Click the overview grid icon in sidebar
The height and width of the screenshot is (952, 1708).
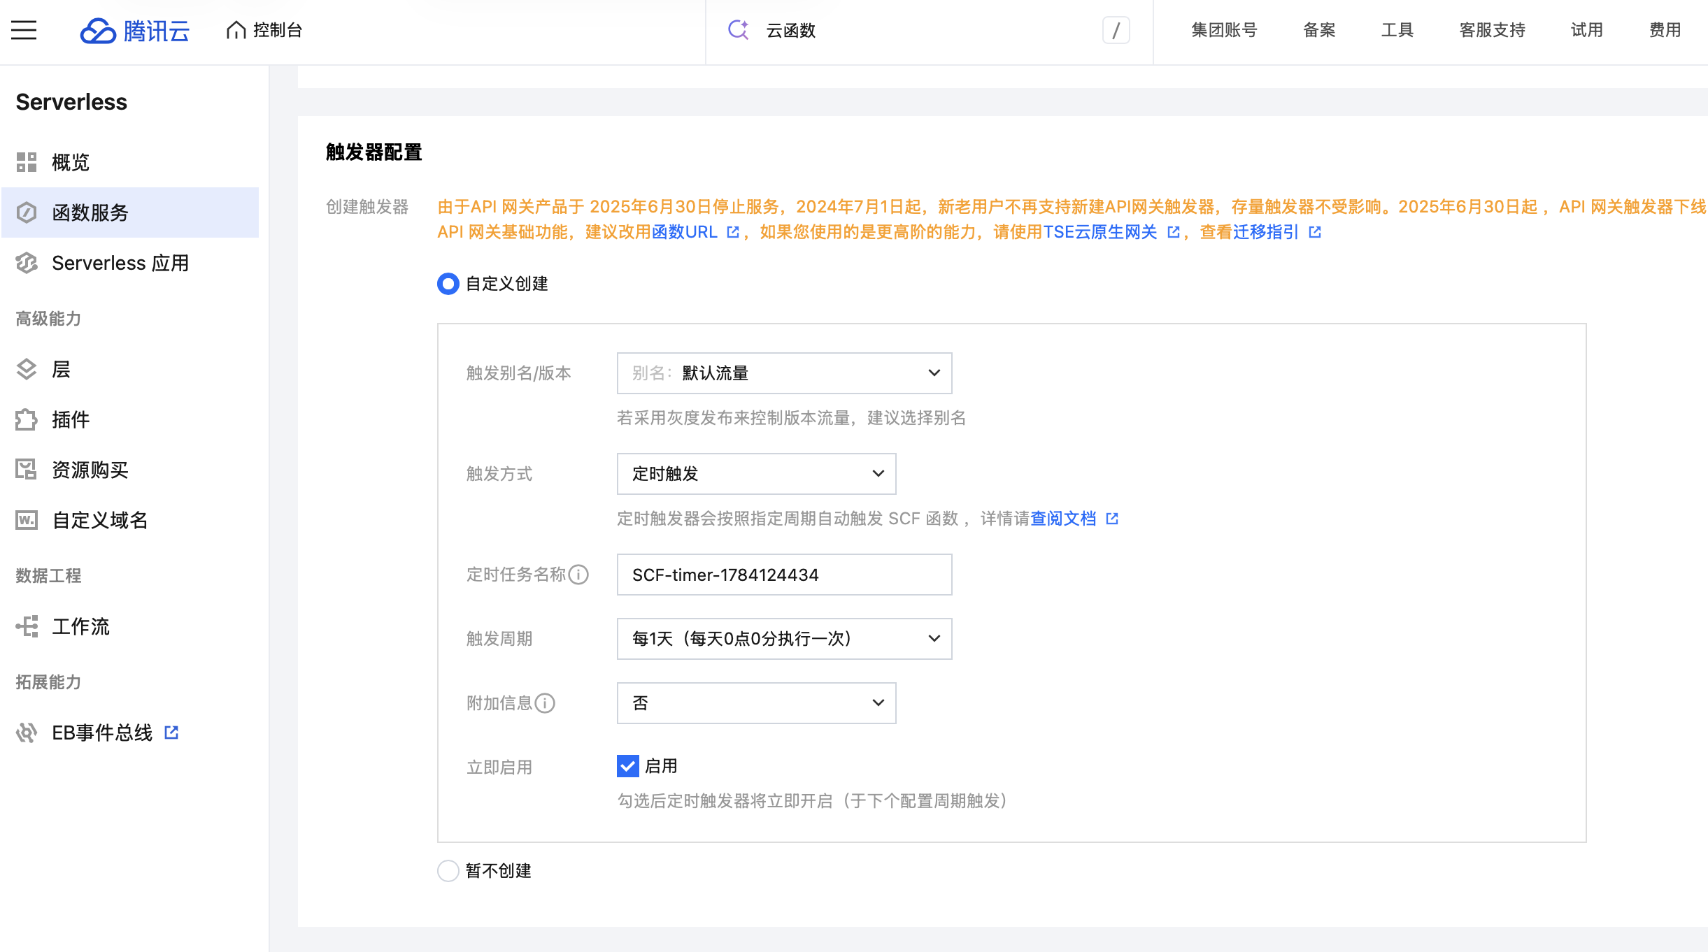pyautogui.click(x=27, y=162)
